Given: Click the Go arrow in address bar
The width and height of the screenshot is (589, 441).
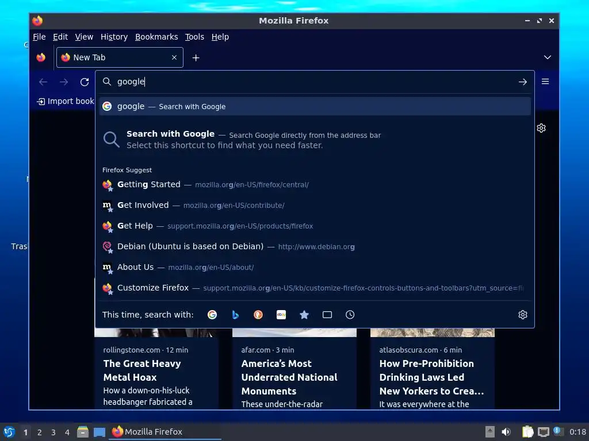Looking at the screenshot, I should [x=522, y=82].
